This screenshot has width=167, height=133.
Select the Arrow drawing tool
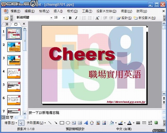click(56, 123)
